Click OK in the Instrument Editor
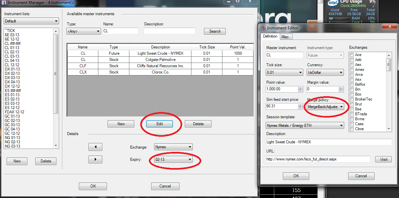 point(296,176)
